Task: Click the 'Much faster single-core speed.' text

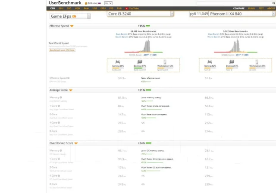Action: (155, 106)
